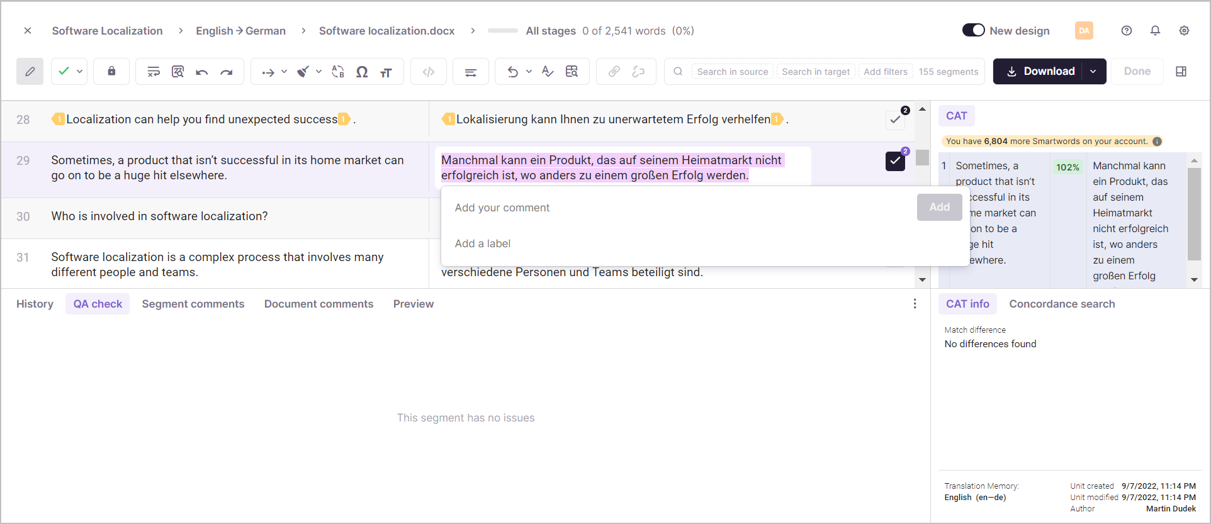Toggle the side panel layout icon
Viewport: 1211px width, 524px height.
click(x=1181, y=72)
